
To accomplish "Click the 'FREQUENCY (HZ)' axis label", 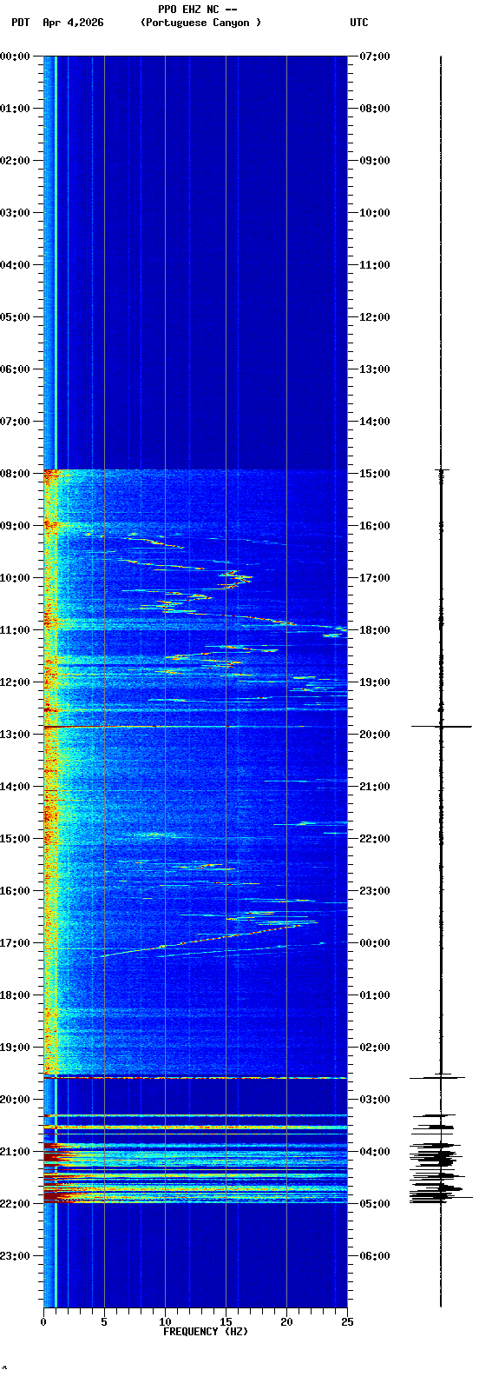I will 206,1332.
